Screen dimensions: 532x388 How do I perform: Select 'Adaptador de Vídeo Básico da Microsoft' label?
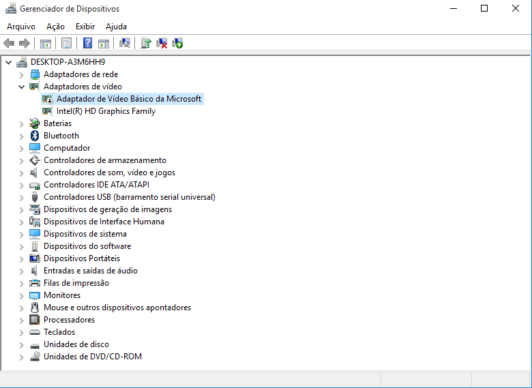pyautogui.click(x=129, y=99)
